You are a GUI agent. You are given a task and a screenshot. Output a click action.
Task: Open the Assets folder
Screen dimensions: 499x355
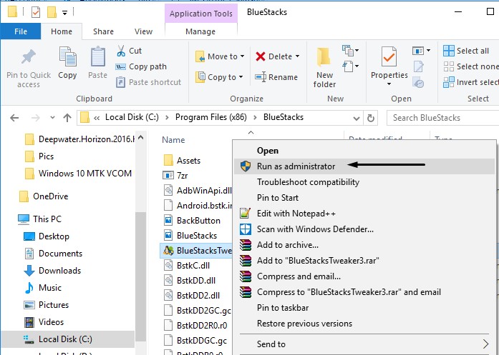click(x=182, y=161)
